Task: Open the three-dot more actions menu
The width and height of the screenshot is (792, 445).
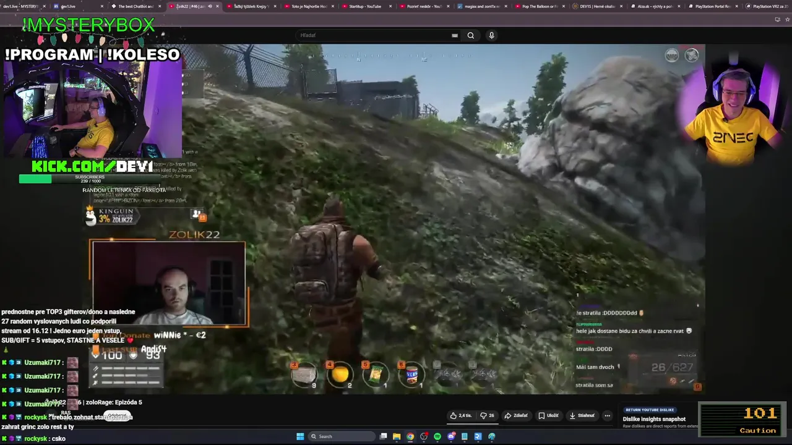Action: 607,415
